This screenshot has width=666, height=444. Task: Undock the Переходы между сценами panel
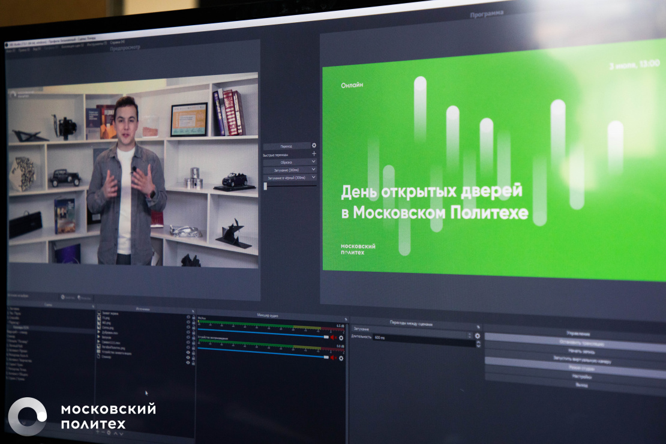[x=478, y=327]
